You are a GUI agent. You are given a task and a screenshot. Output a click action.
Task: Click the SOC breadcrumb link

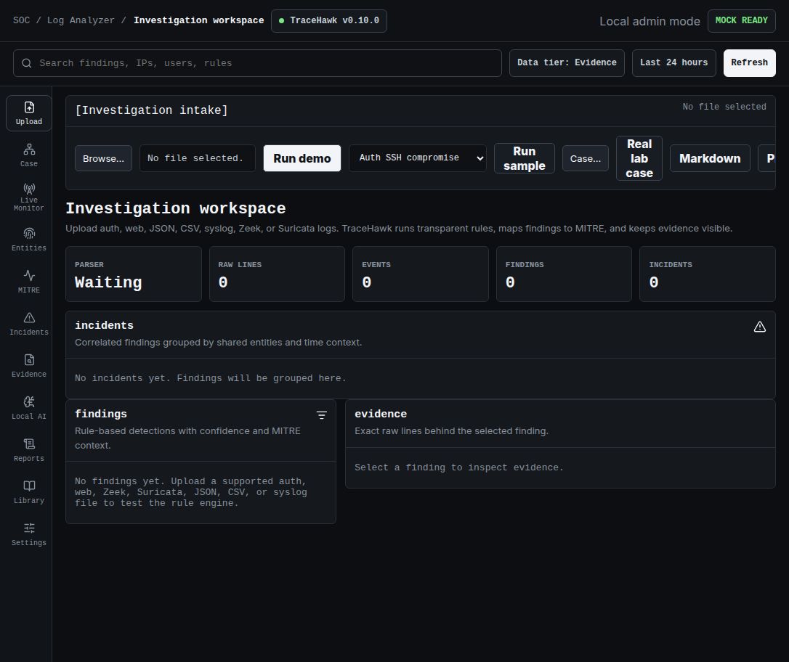click(x=21, y=20)
